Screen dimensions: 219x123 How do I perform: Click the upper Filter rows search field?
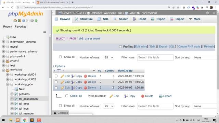155,57
